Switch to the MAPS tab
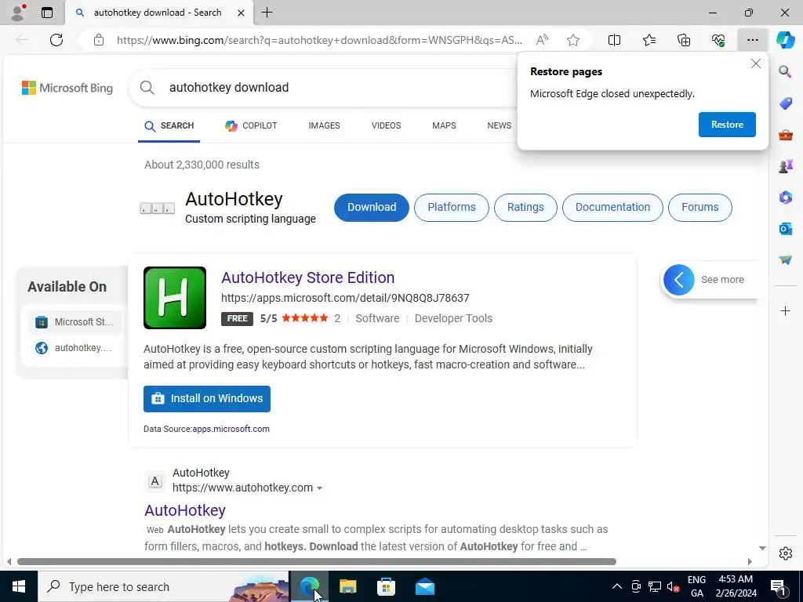The width and height of the screenshot is (803, 602). tap(444, 125)
